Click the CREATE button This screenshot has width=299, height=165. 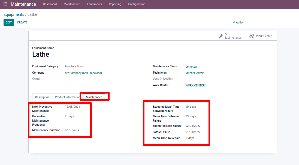tap(22, 22)
